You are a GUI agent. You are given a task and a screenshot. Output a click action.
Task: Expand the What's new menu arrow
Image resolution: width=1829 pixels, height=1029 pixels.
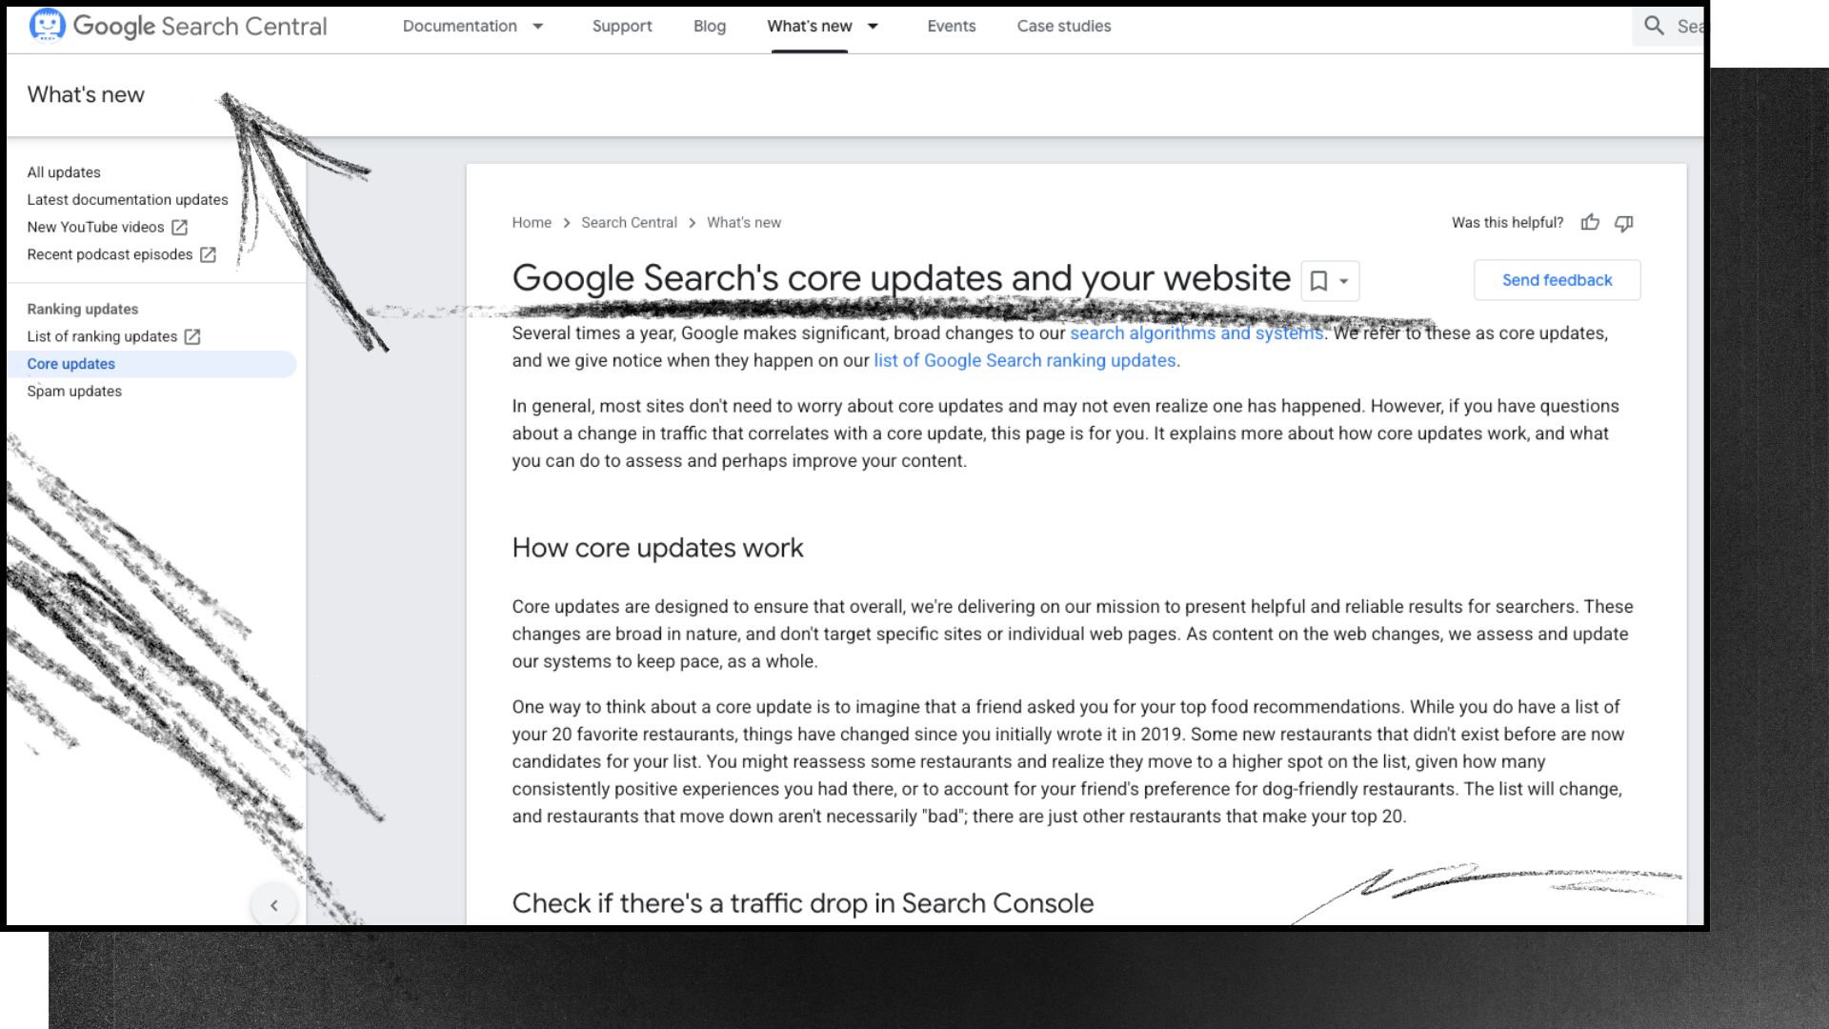pos(873,26)
